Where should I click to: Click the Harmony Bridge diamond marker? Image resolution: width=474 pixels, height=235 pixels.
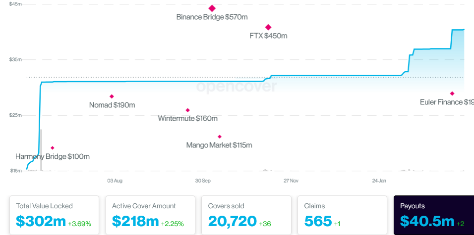click(x=53, y=148)
